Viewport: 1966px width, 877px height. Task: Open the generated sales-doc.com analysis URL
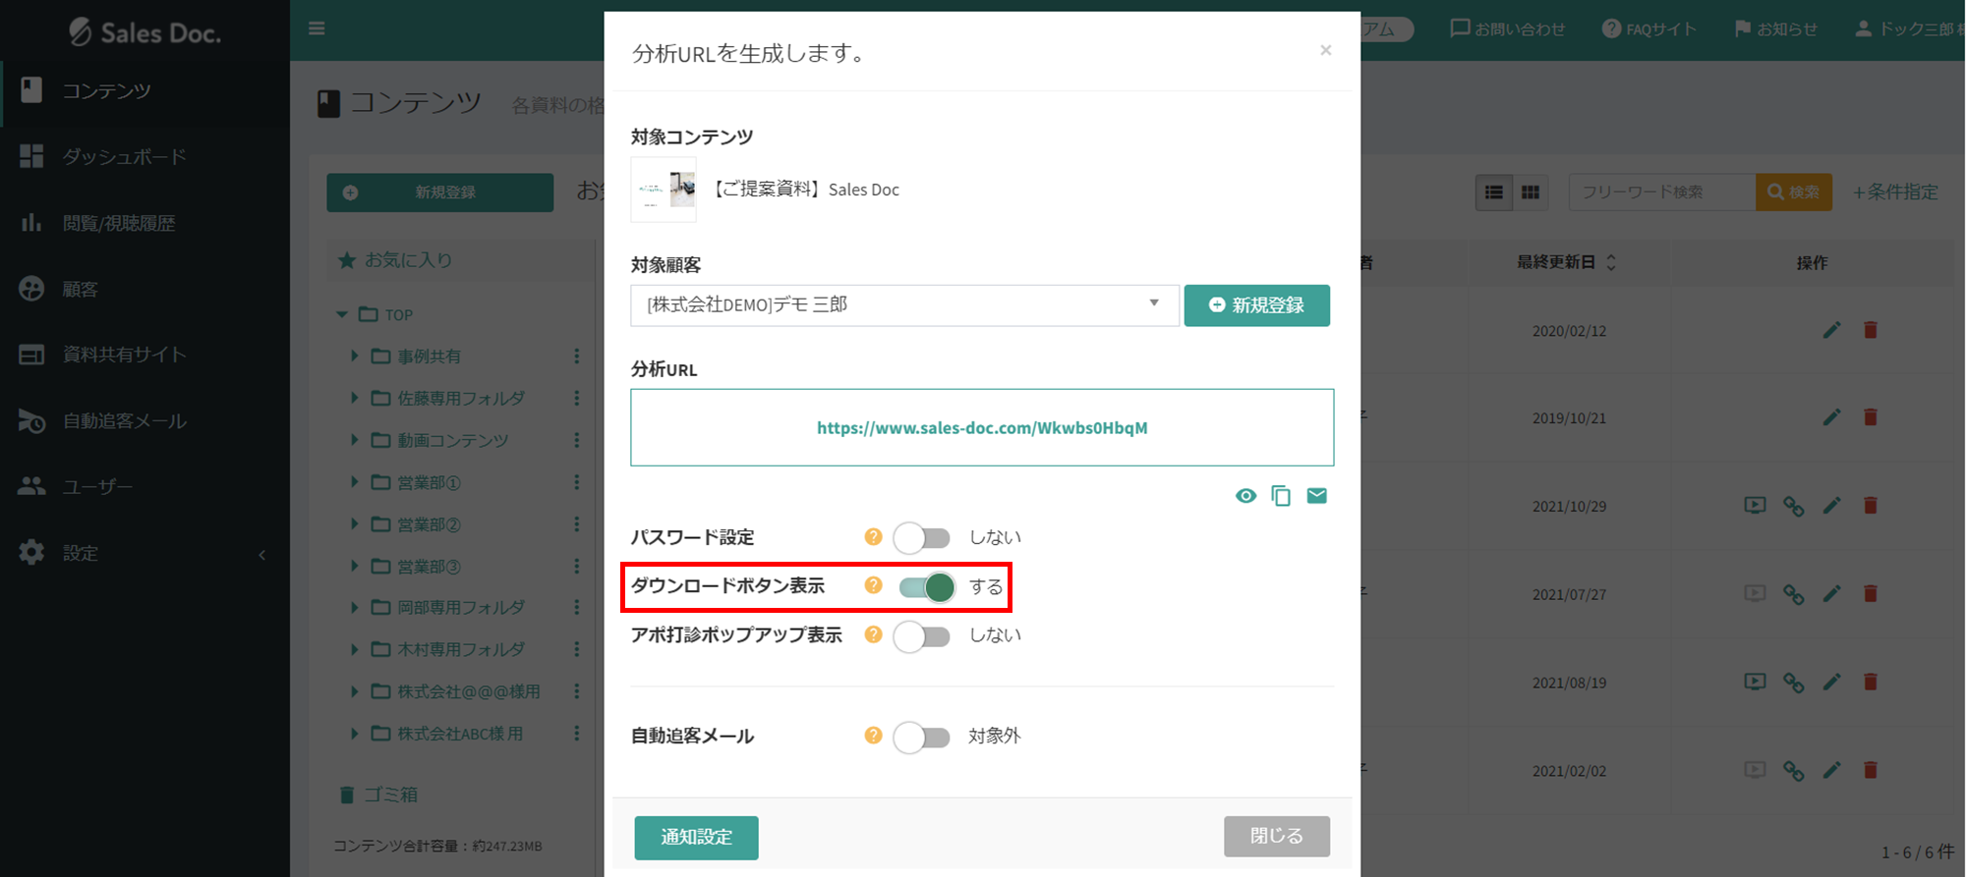(x=982, y=427)
